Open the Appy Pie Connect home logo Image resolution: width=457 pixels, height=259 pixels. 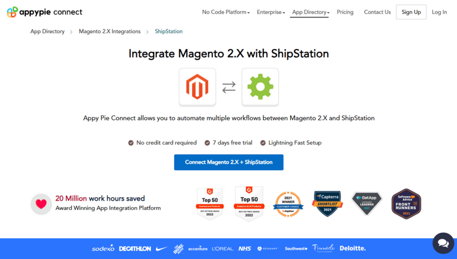tap(44, 12)
